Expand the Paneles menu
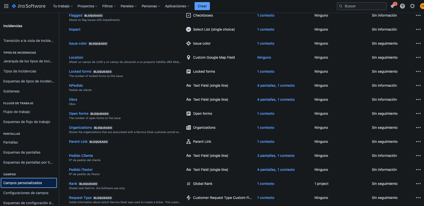424x206 pixels. click(129, 6)
